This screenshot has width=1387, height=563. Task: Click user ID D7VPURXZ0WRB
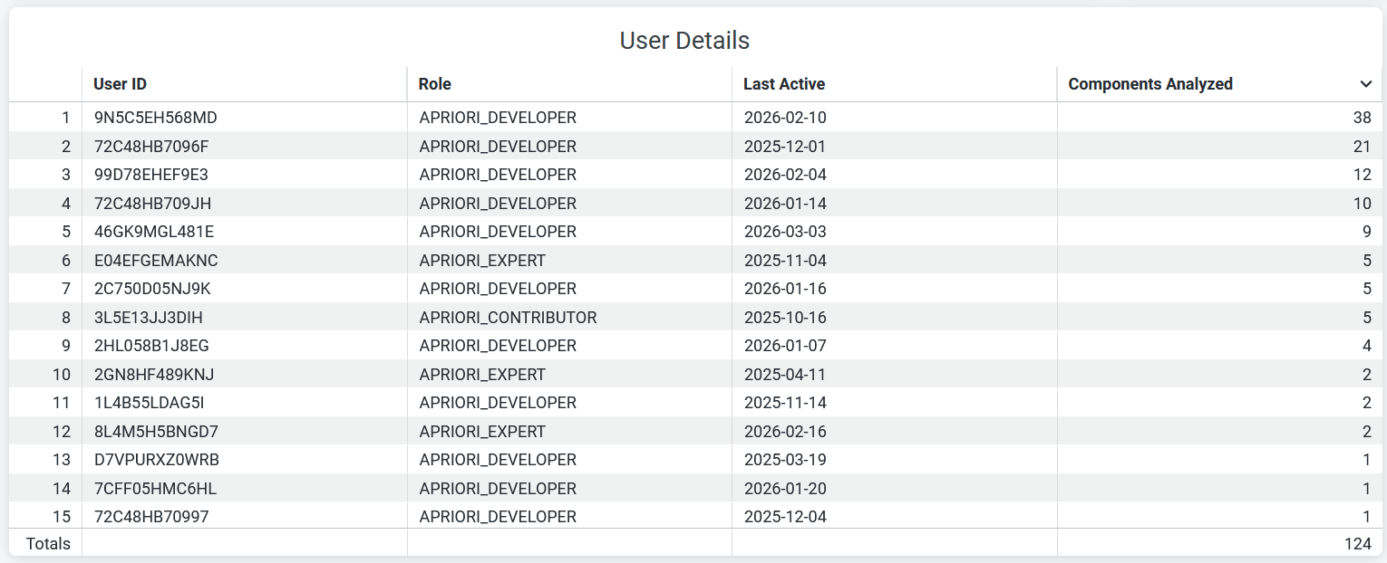tap(156, 460)
